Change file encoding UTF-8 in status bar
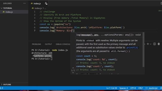Image resolution: width=162 pixels, height=91 pixels. (133, 88)
